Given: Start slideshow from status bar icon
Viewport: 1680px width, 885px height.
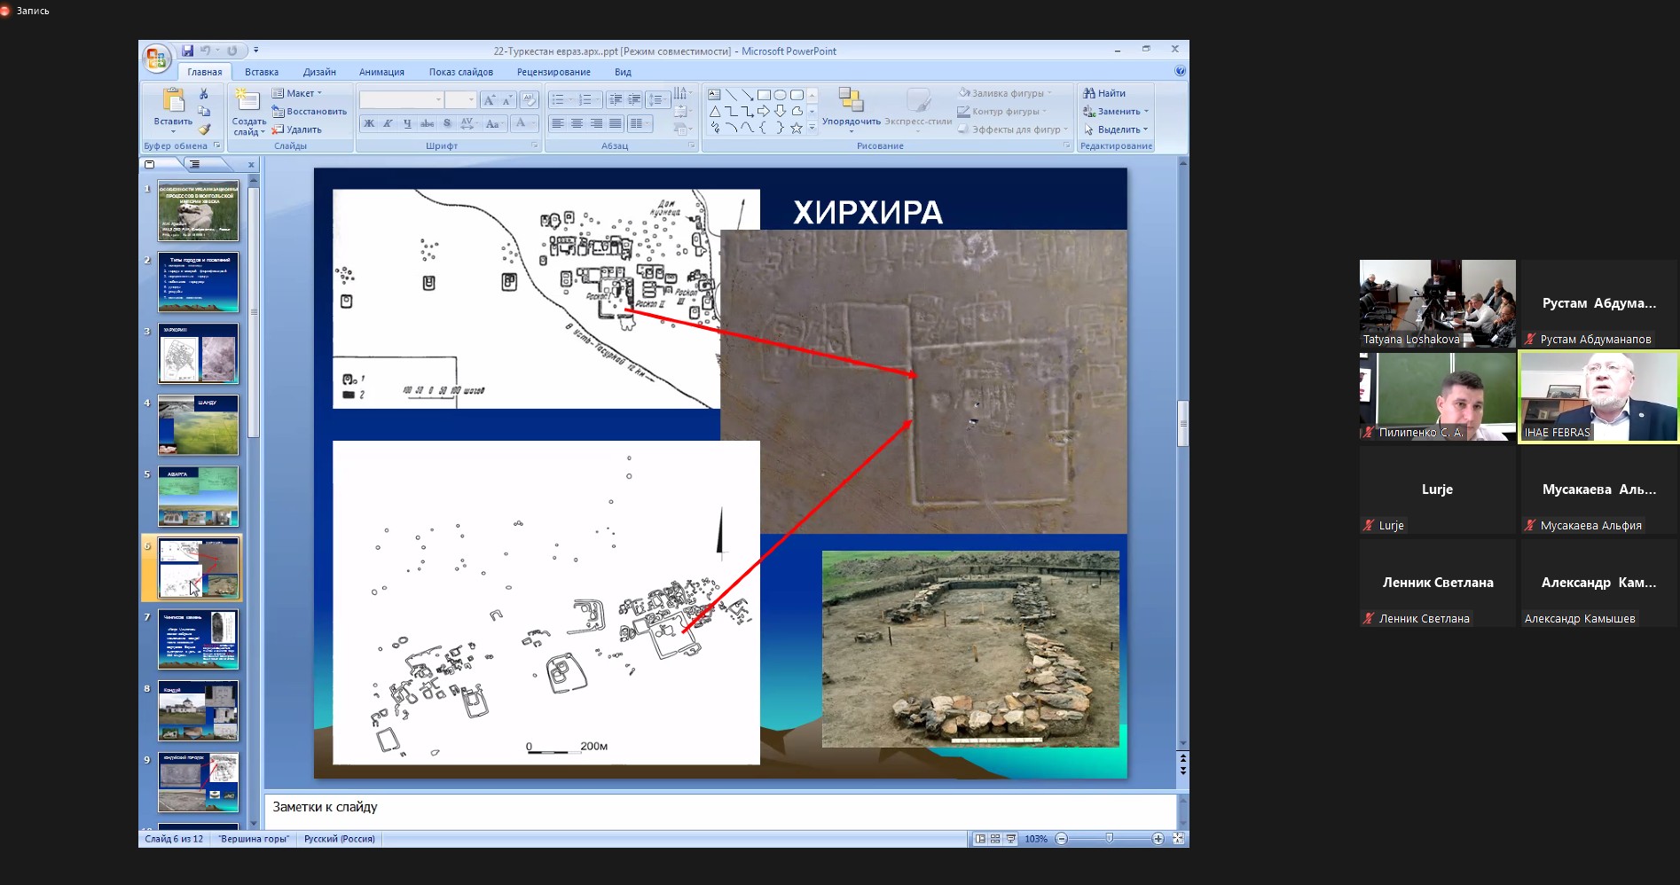Looking at the screenshot, I should coord(1010,839).
